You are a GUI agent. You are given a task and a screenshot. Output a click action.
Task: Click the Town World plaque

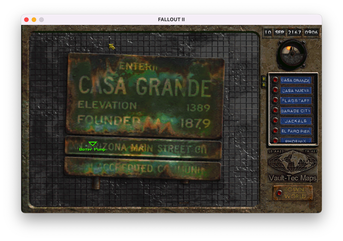click(293, 193)
